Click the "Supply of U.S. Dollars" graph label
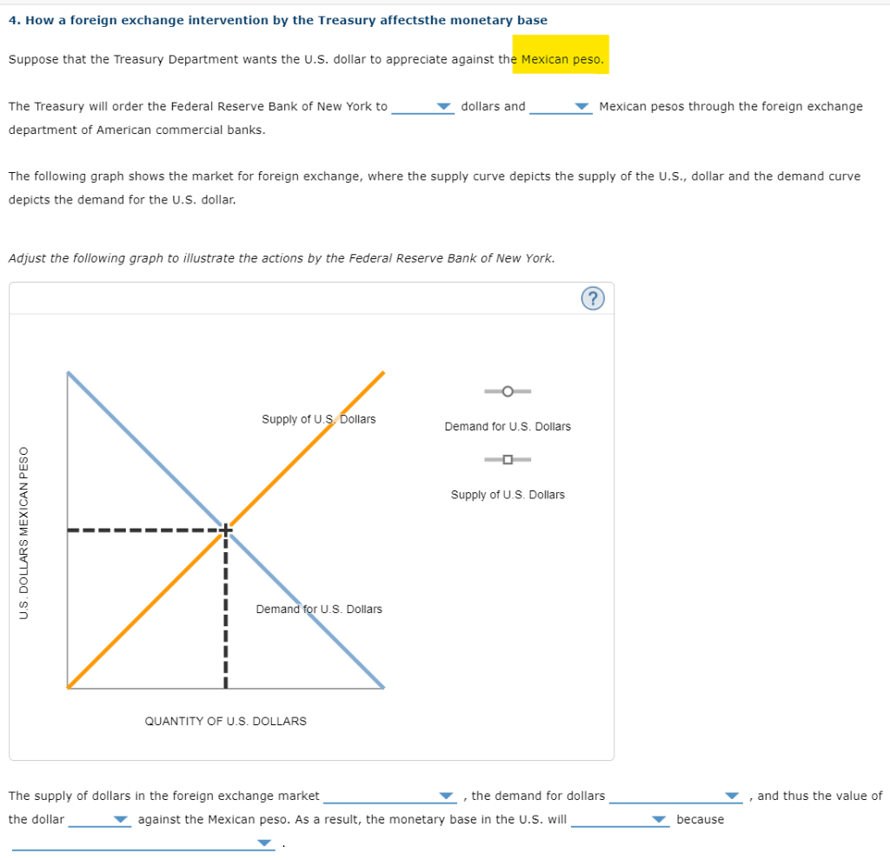The width and height of the screenshot is (890, 860). coord(319,419)
